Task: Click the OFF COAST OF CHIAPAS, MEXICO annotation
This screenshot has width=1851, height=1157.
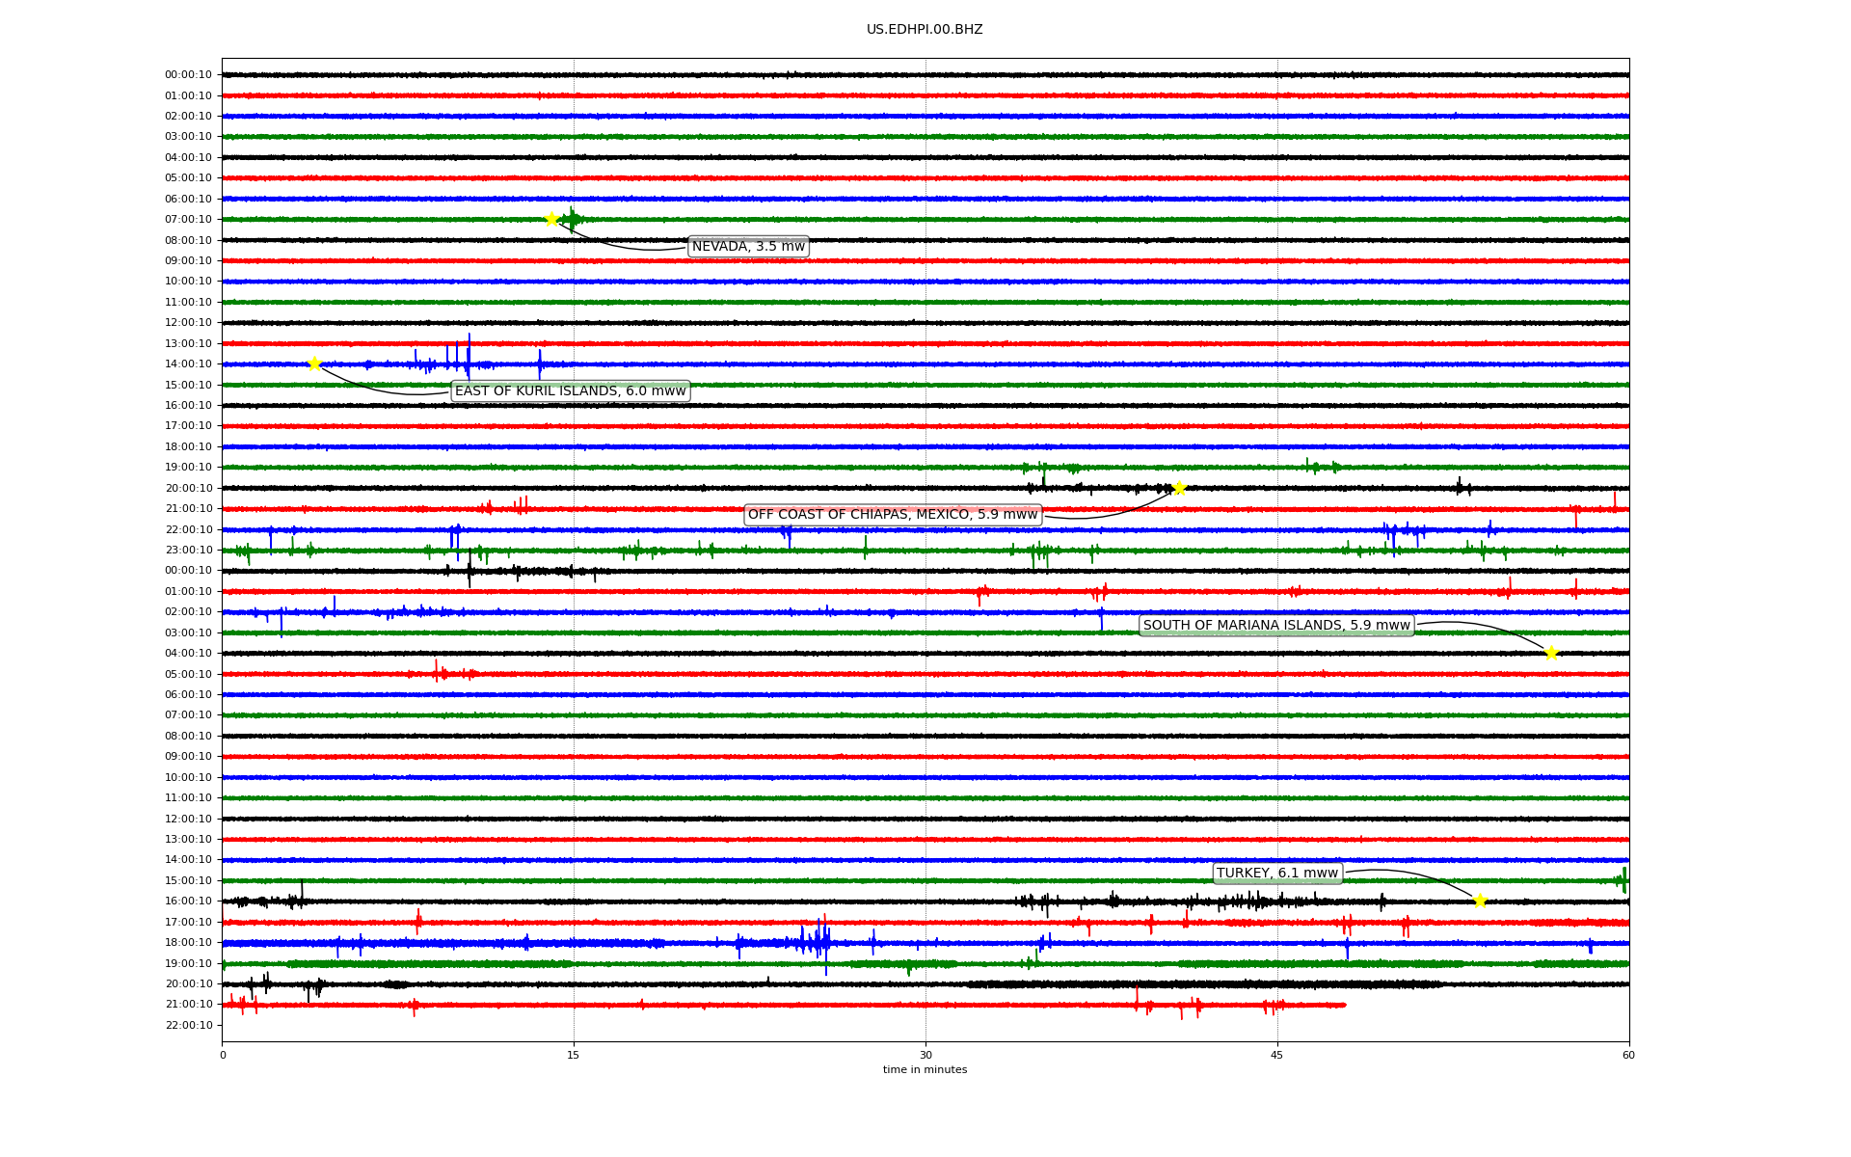Action: [x=893, y=515]
